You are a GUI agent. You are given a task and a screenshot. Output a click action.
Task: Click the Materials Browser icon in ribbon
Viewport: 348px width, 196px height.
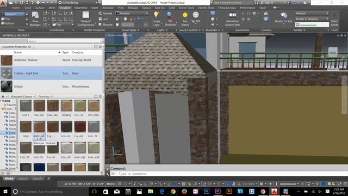213,14
